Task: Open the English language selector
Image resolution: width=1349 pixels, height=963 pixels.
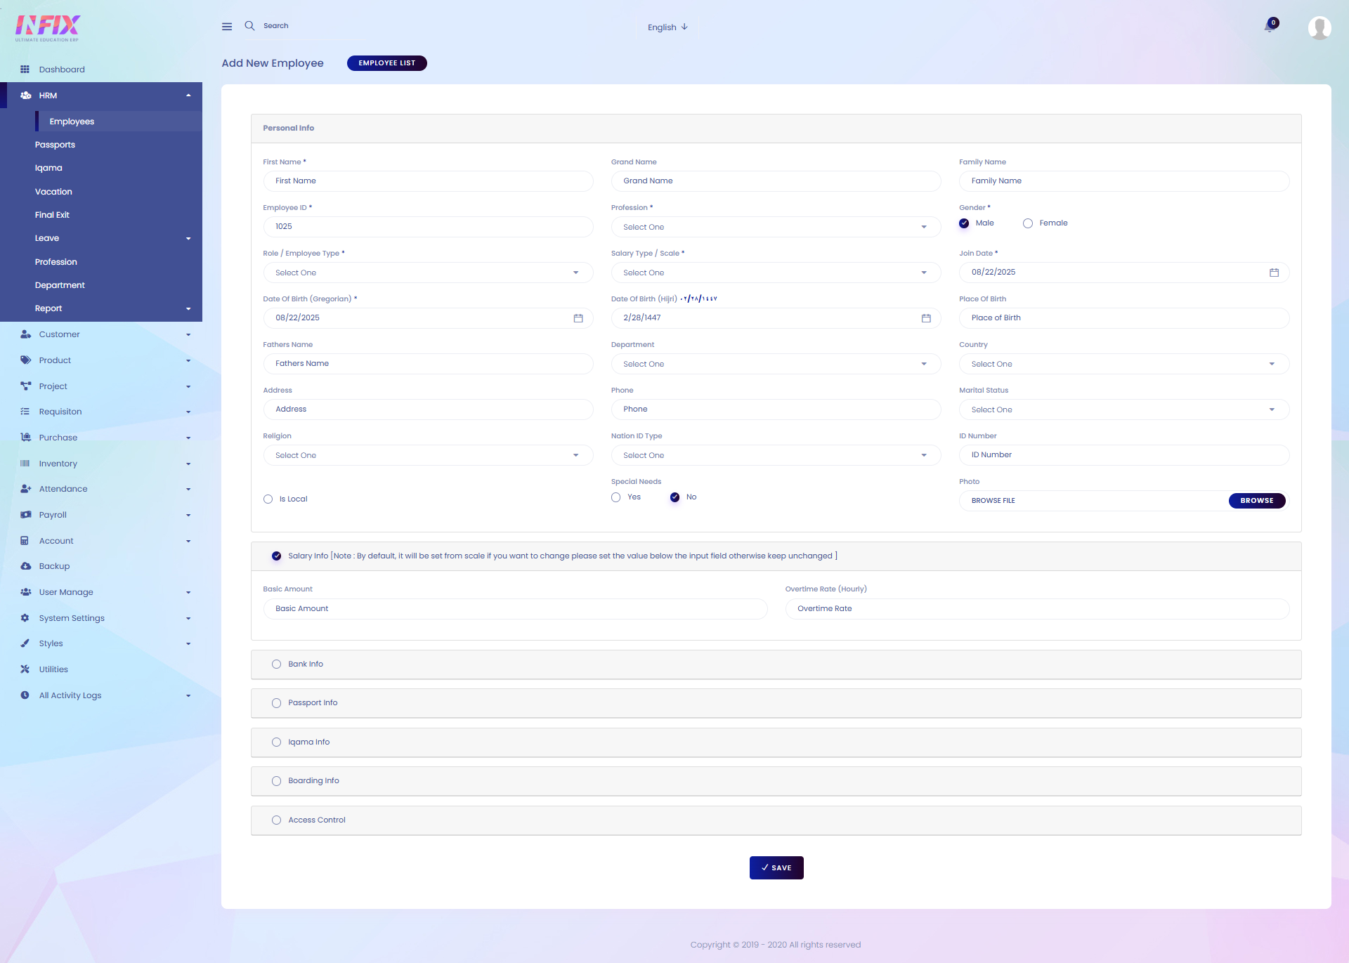Action: [x=667, y=27]
